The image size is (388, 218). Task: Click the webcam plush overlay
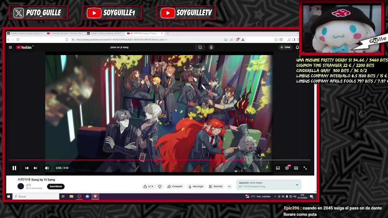pos(342,29)
